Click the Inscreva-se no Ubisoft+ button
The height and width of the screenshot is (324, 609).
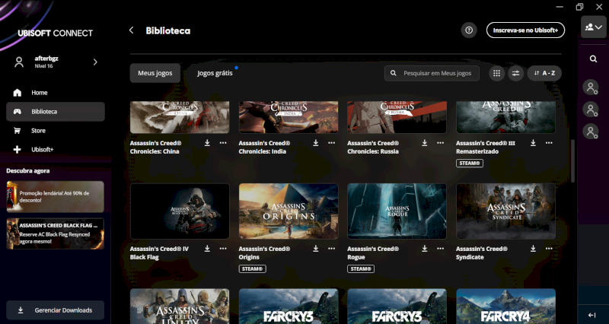point(525,30)
